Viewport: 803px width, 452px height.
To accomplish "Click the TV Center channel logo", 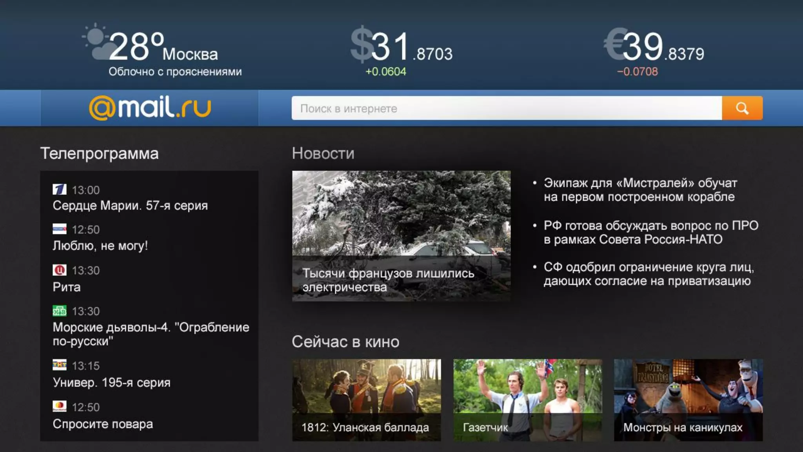I will [x=60, y=270].
